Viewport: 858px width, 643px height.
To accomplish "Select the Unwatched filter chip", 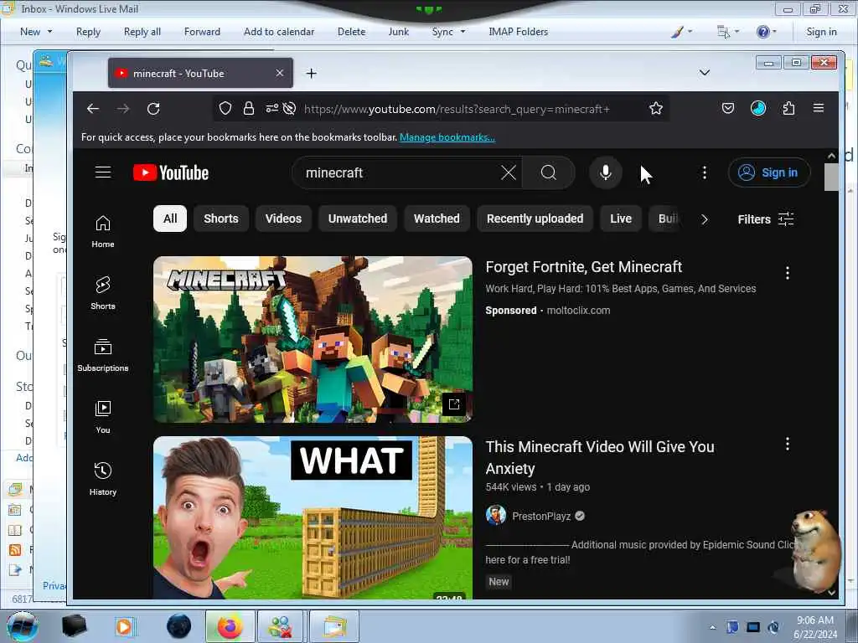I will (357, 219).
